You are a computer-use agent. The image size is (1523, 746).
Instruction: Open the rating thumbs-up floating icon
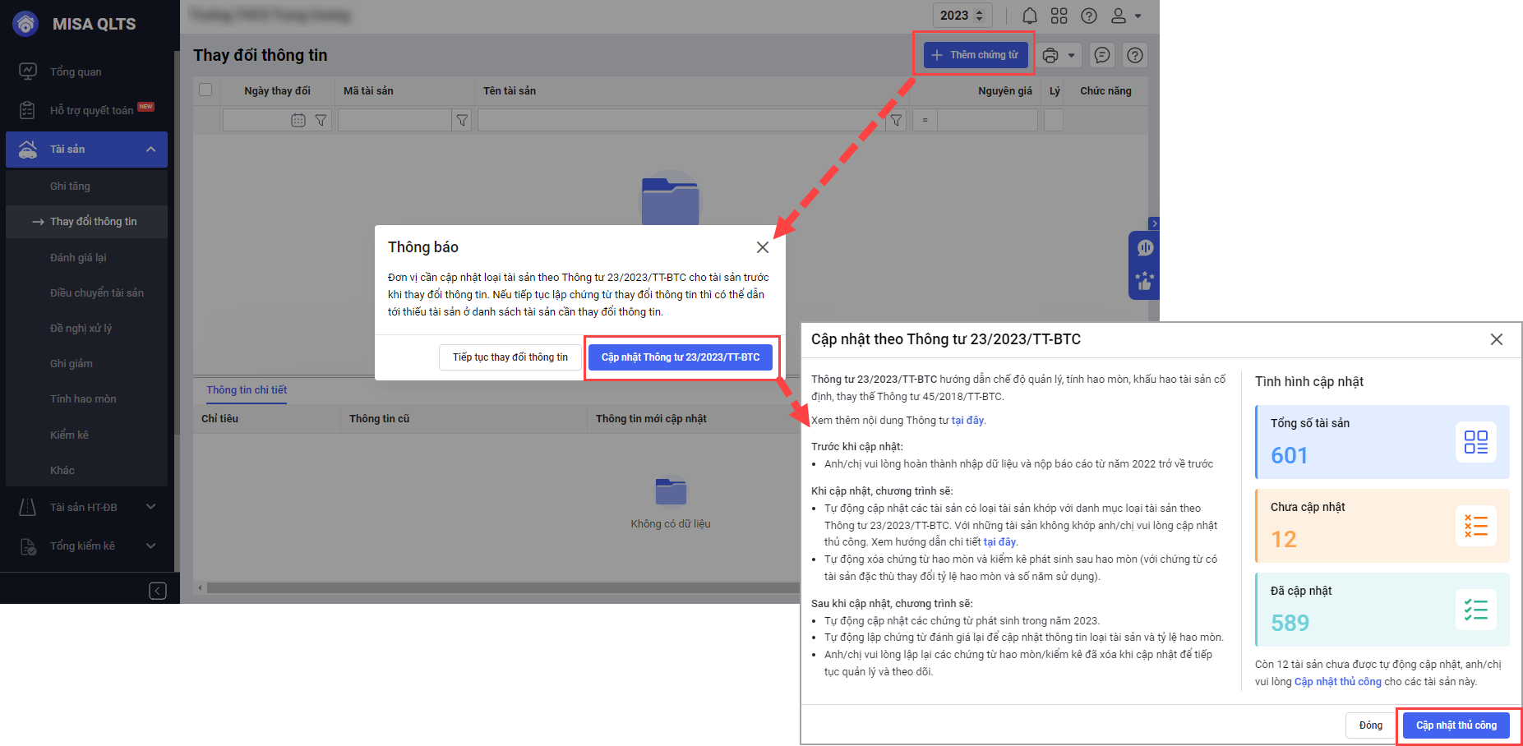pyautogui.click(x=1145, y=282)
